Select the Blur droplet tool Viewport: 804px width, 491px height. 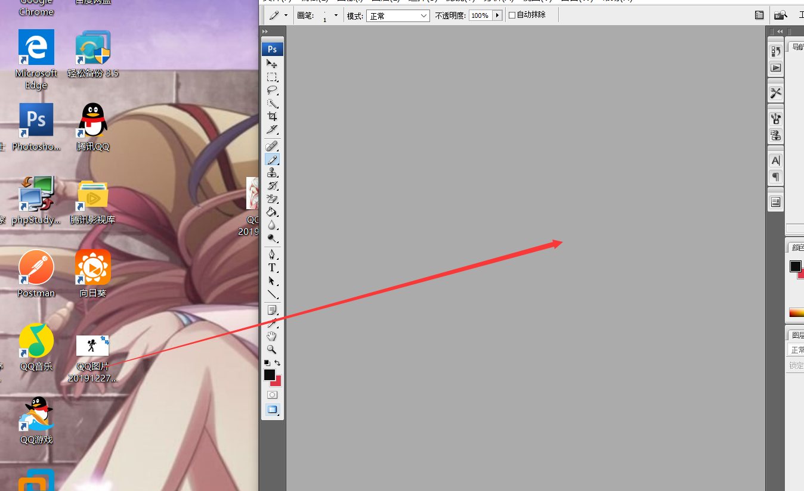[272, 225]
